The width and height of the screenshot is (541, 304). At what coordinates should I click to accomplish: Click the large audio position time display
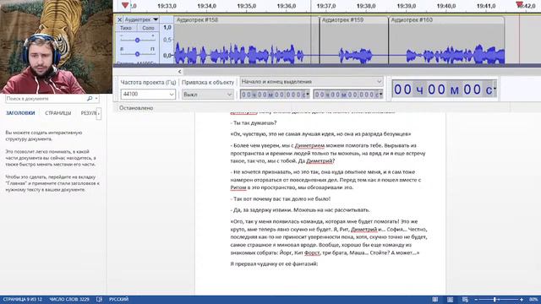pos(443,90)
